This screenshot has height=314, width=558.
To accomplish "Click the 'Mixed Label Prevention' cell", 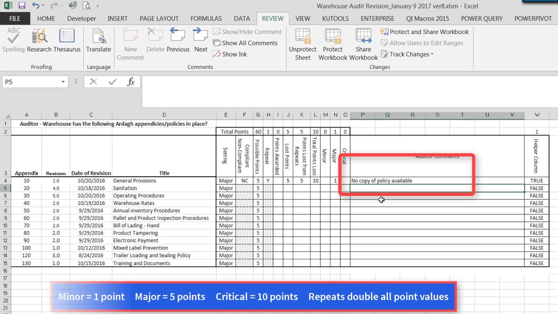I will tap(164, 248).
